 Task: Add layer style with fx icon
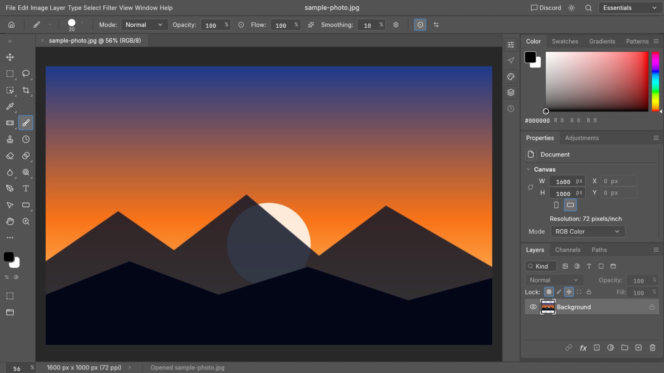pyautogui.click(x=583, y=348)
